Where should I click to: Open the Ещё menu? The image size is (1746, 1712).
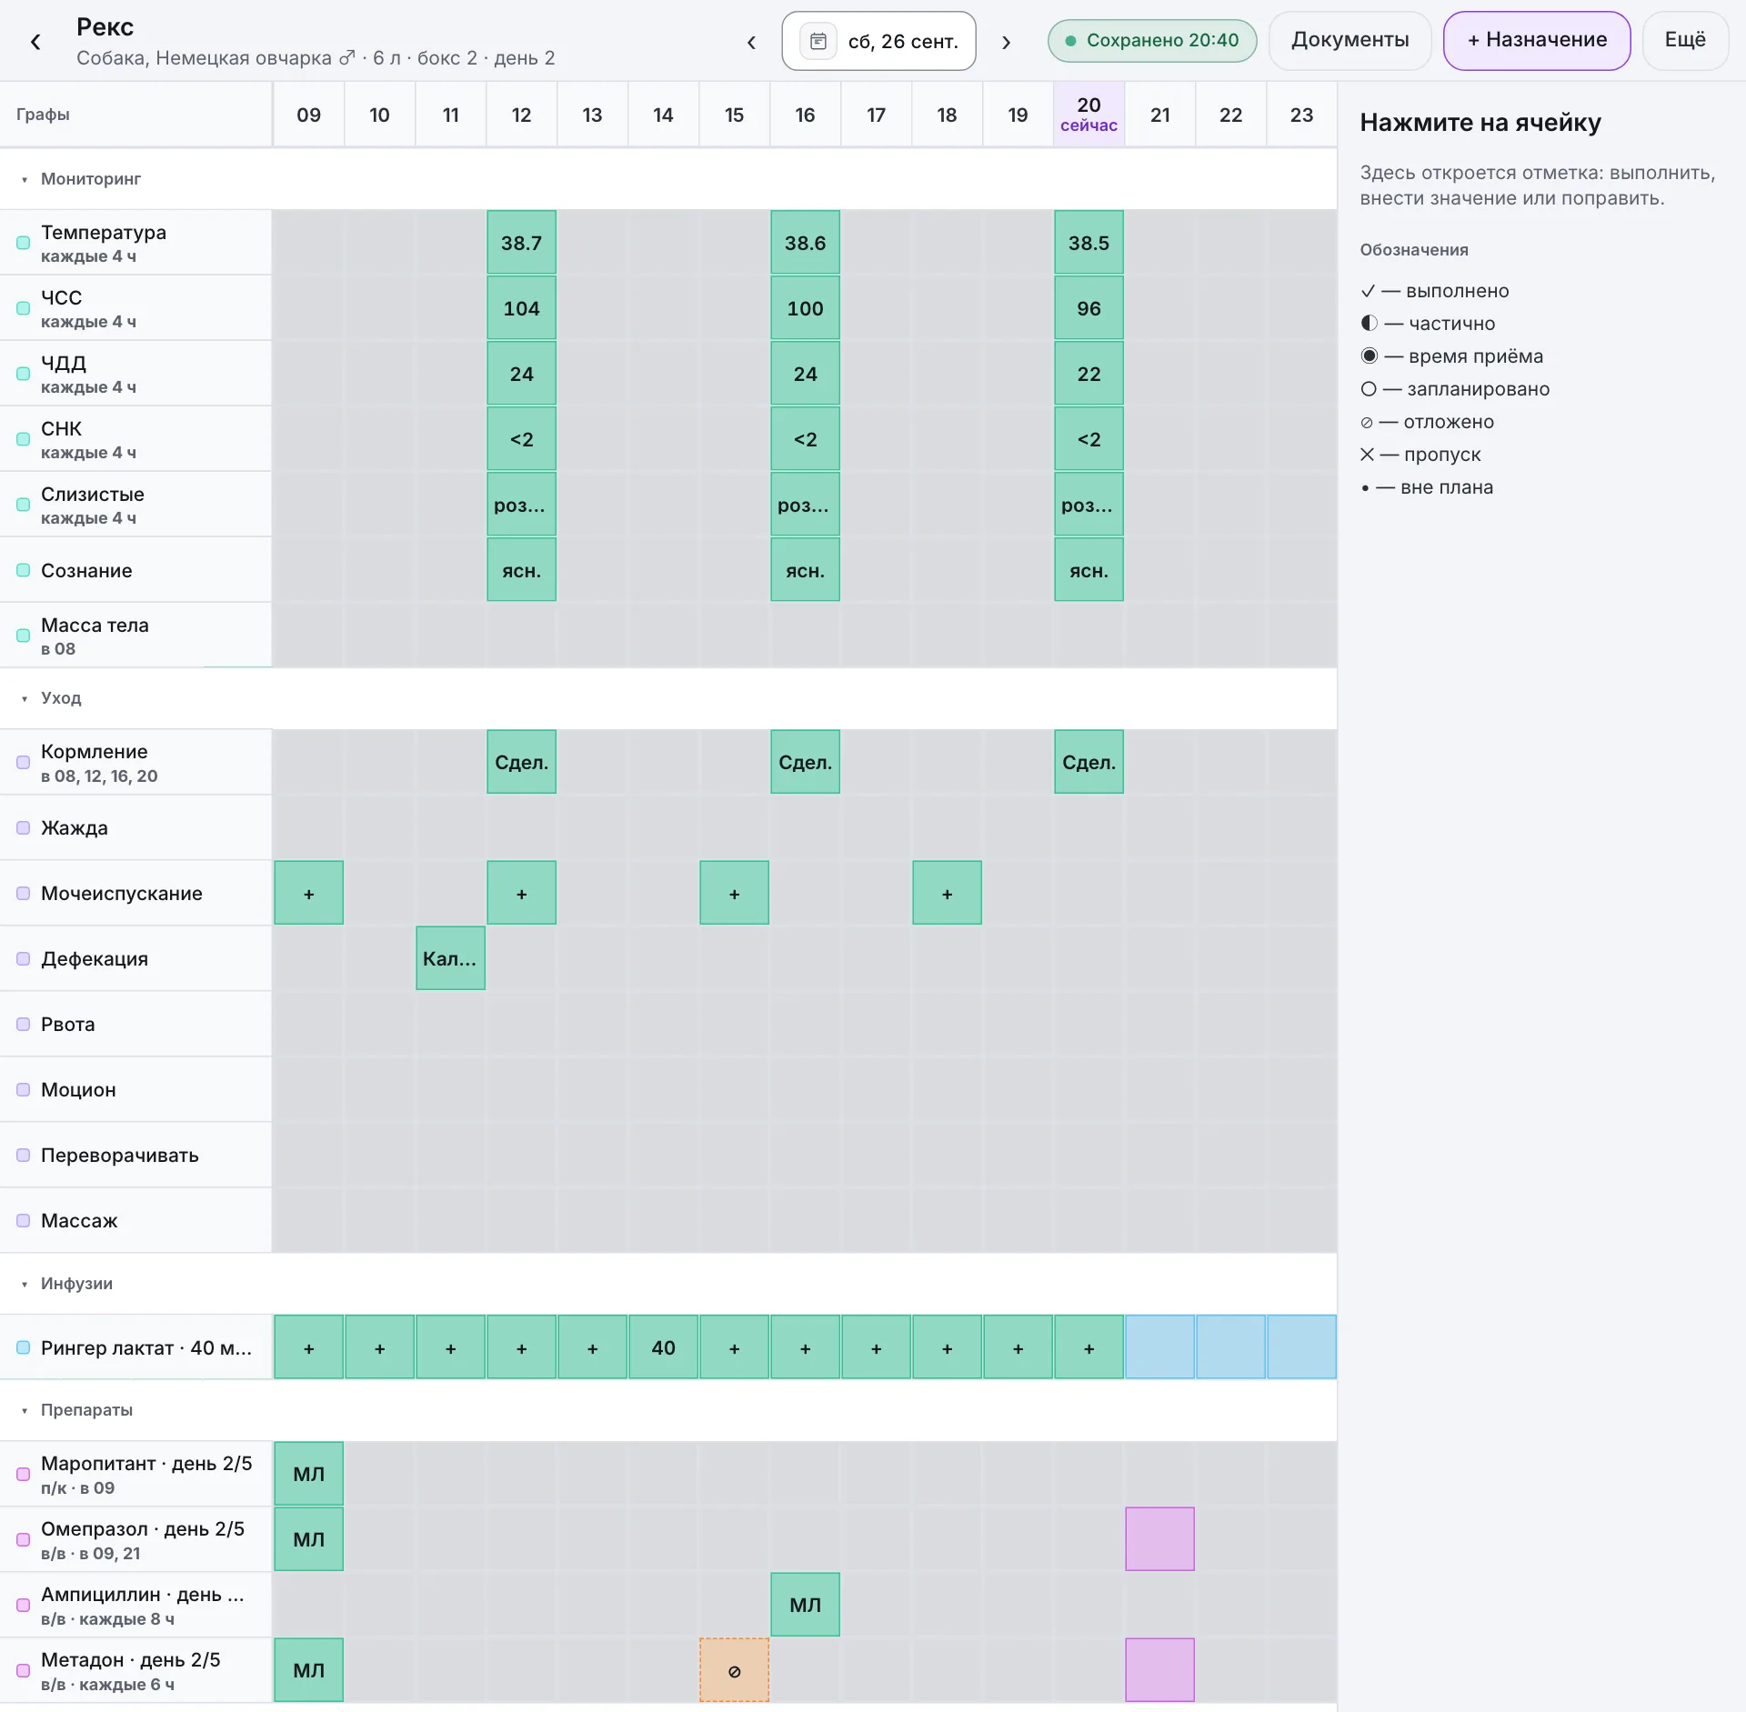click(x=1684, y=40)
